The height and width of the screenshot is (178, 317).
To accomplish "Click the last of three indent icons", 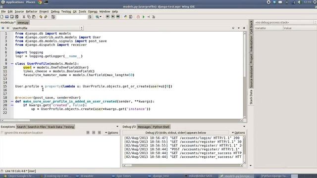I will point(118,17).
